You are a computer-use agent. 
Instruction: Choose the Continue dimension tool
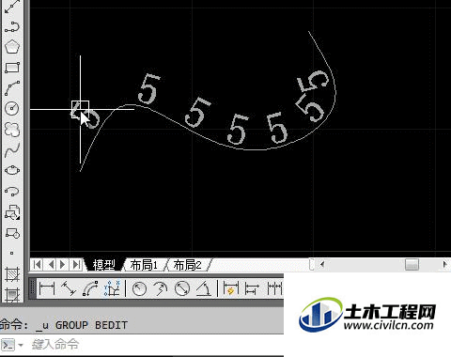pyautogui.click(x=274, y=288)
